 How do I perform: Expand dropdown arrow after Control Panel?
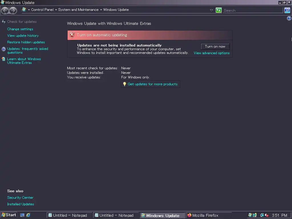[x=56, y=10]
